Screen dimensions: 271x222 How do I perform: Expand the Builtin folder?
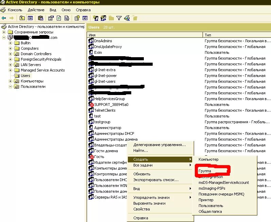click(10, 43)
